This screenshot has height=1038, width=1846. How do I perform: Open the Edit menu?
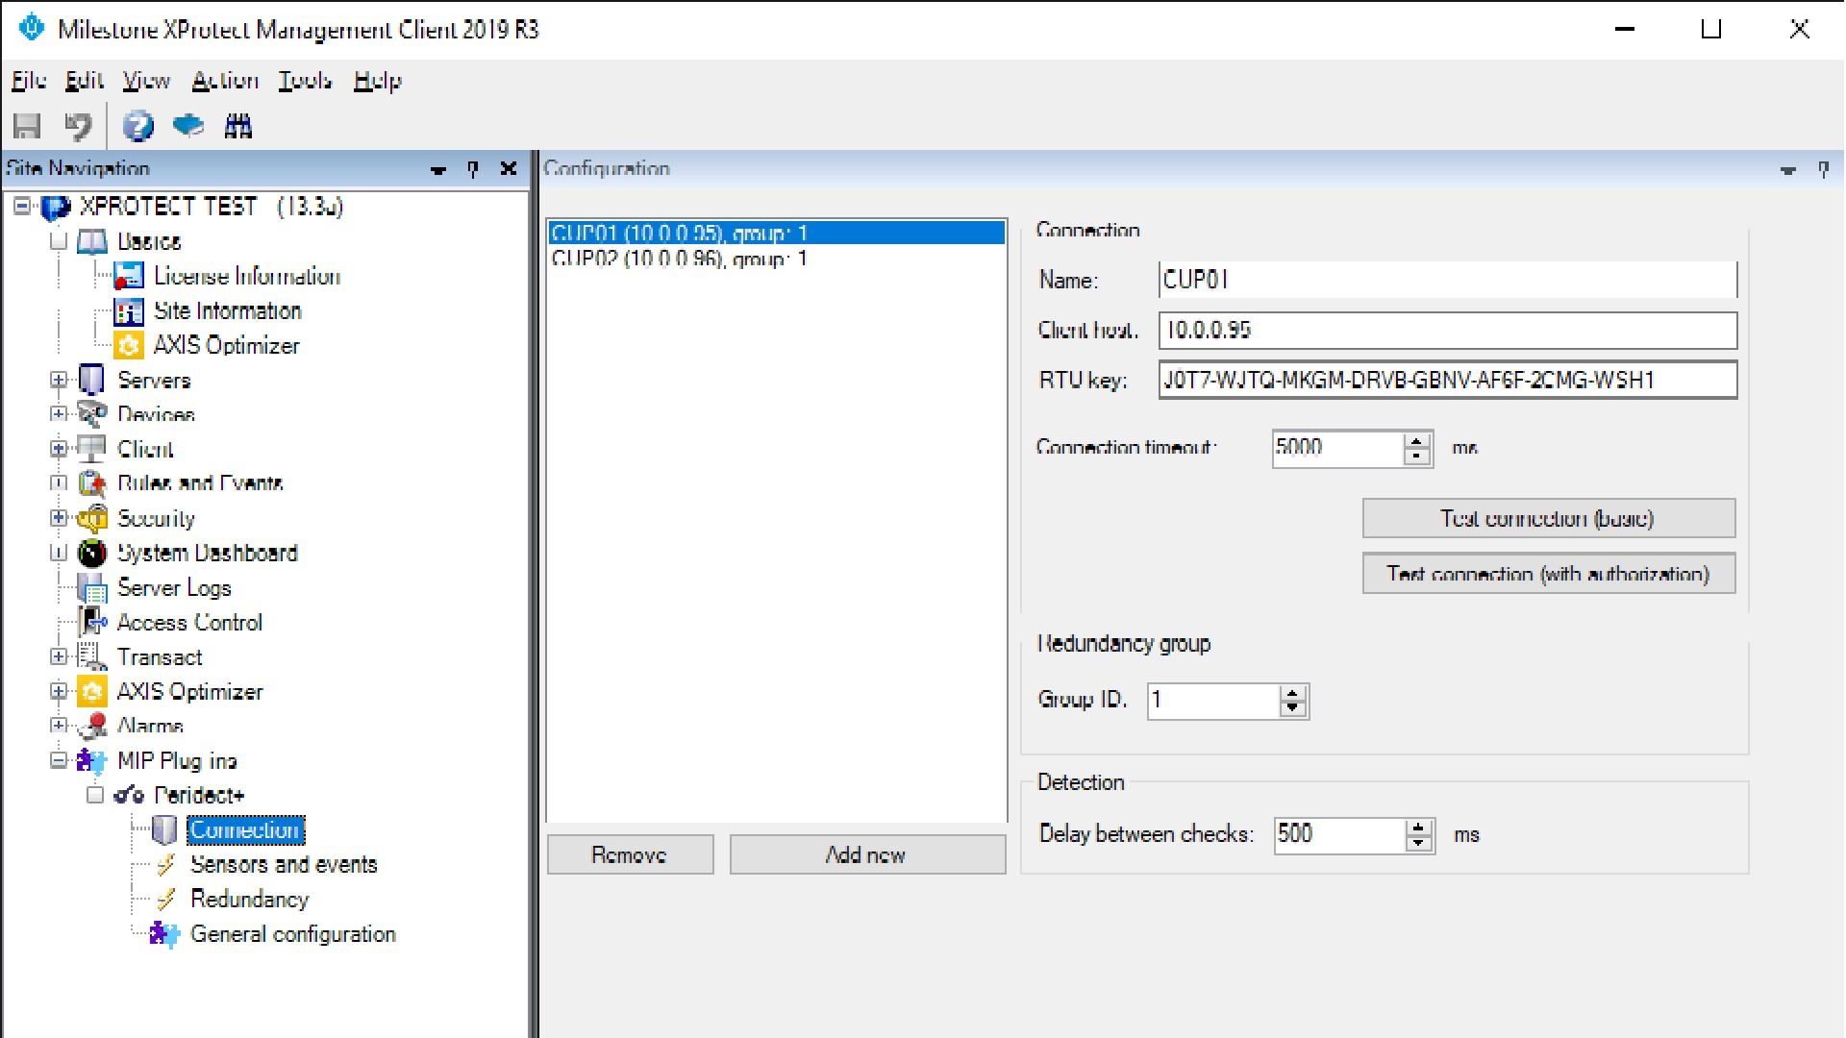point(85,81)
